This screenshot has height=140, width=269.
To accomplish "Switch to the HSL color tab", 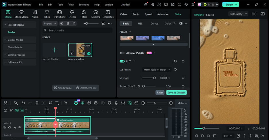I will click(140, 23).
